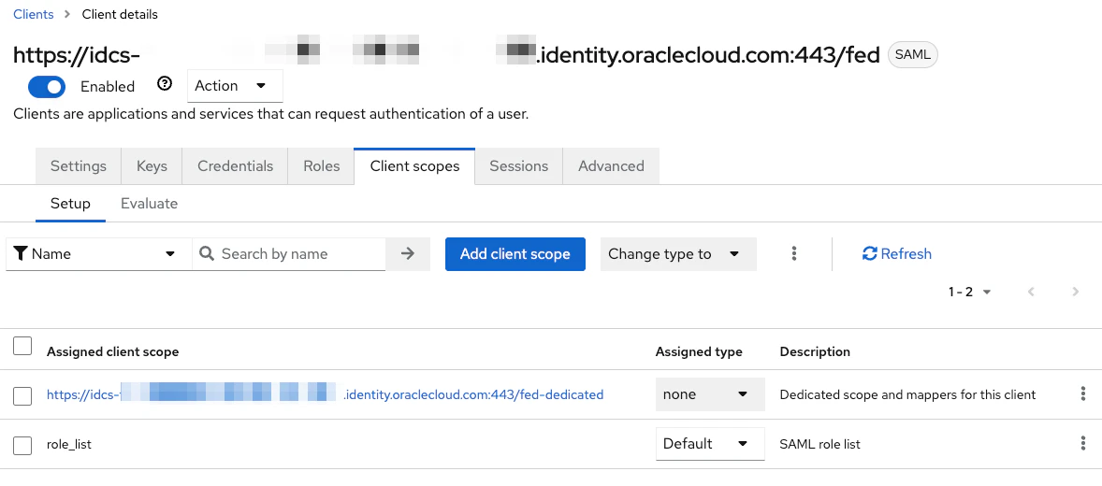The image size is (1102, 486).
Task: Open role_list Default type dropdown
Action: pos(710,444)
